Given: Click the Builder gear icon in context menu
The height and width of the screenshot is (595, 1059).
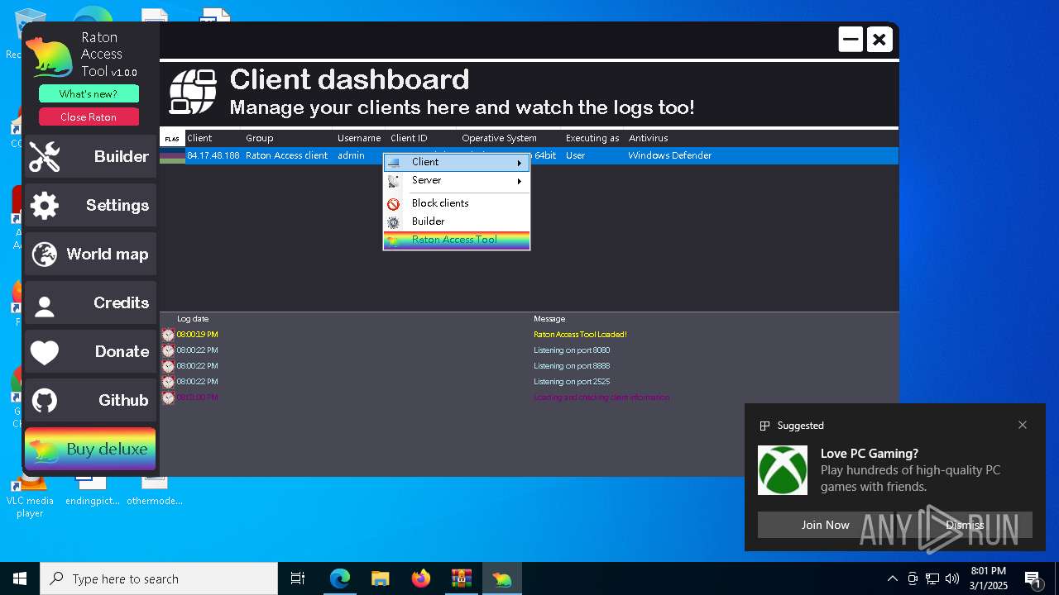Looking at the screenshot, I should (x=394, y=222).
